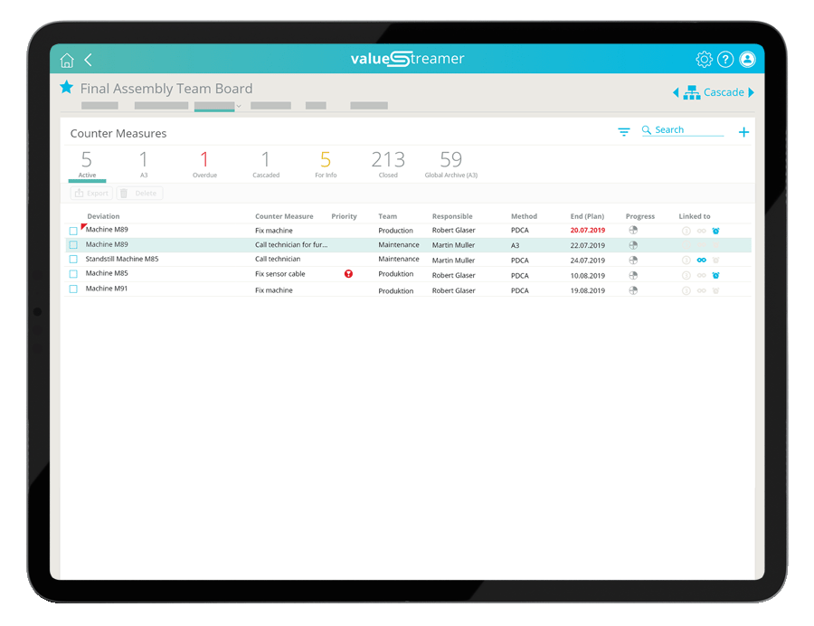Add a new counter measure with the plus button
The image size is (814, 626).
(x=743, y=131)
